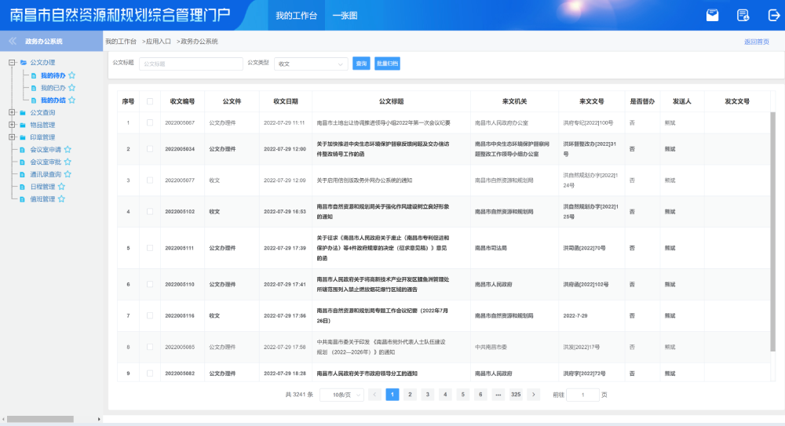Toggle select-all checkbox in table header

coord(150,102)
